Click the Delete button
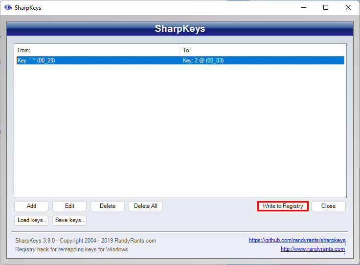 (108, 206)
